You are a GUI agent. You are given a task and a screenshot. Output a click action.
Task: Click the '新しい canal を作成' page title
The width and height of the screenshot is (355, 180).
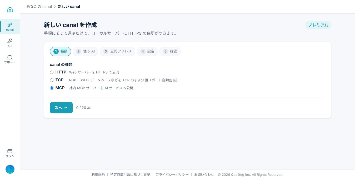(70, 25)
